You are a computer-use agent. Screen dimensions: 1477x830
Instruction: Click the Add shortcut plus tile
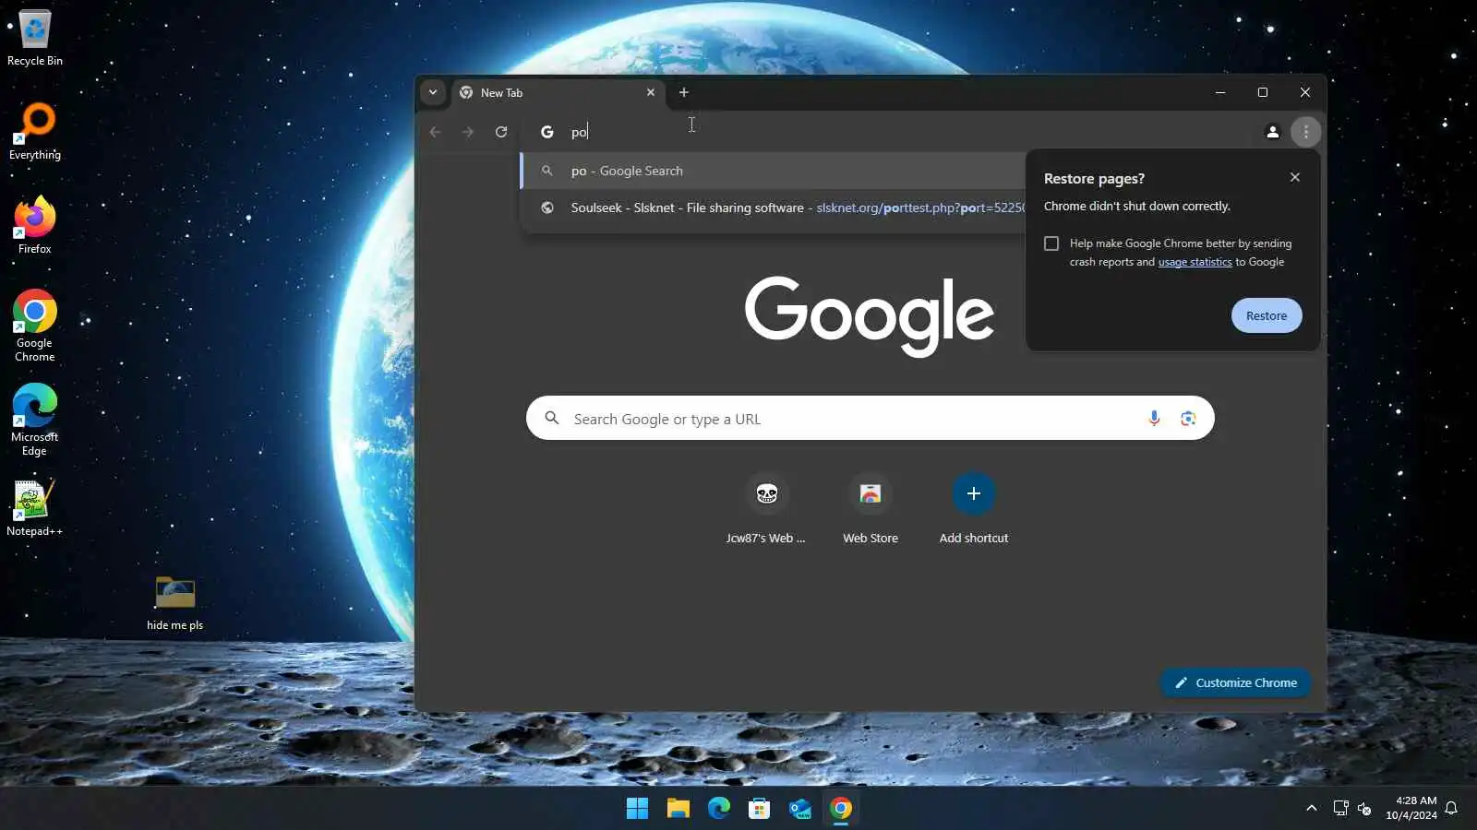click(x=974, y=508)
